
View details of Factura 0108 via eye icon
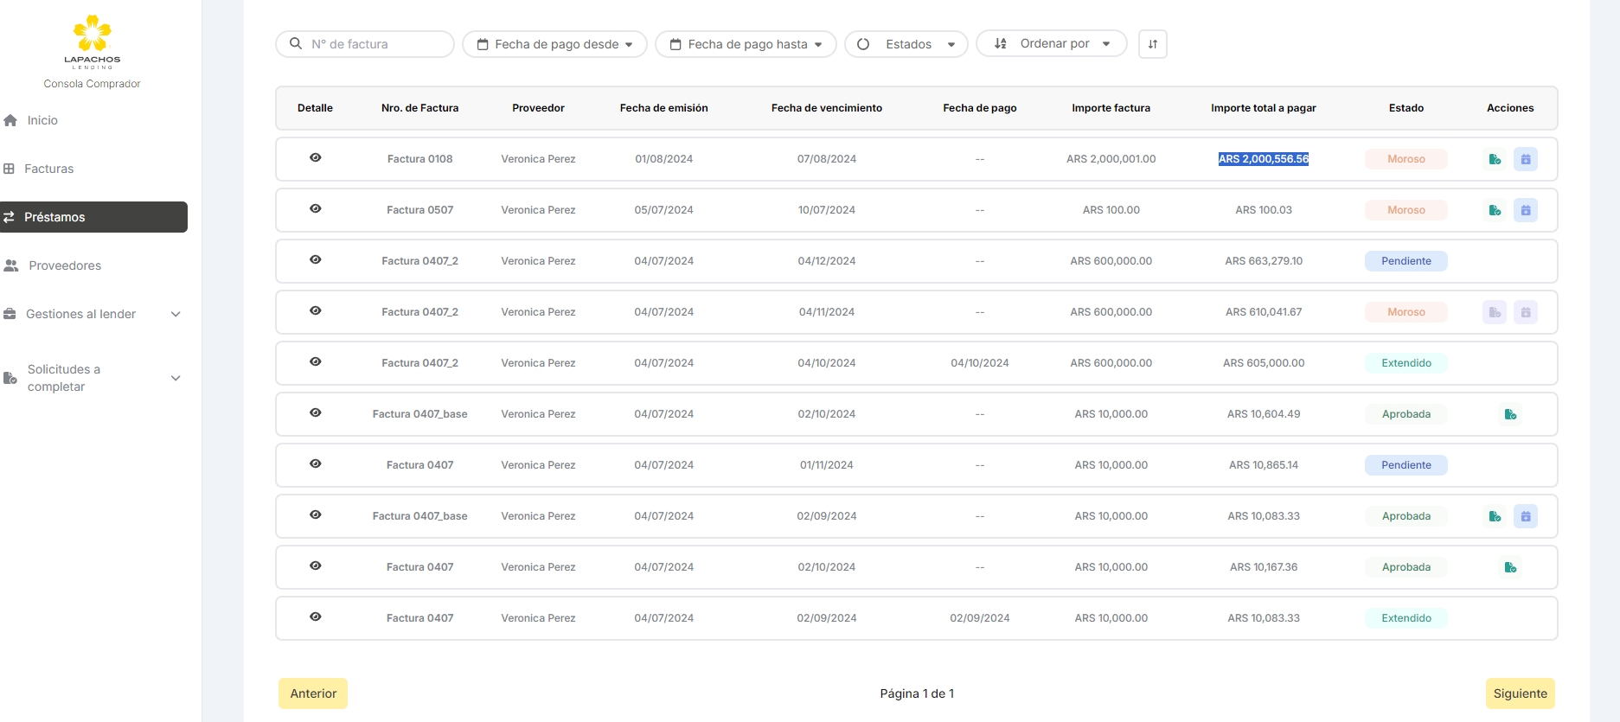pyautogui.click(x=316, y=158)
